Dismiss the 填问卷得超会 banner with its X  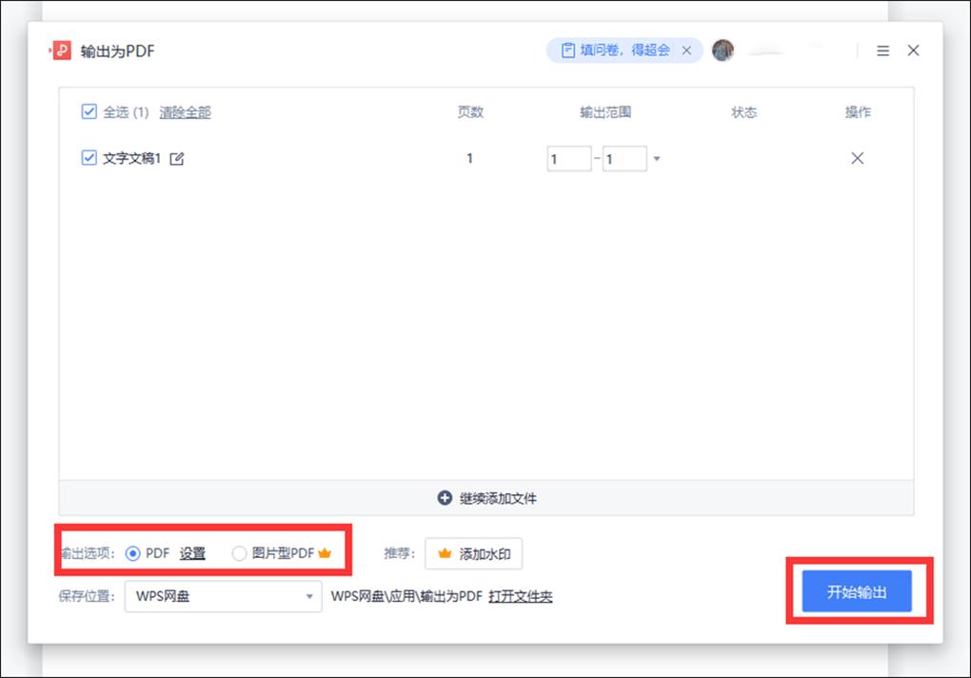[x=686, y=50]
